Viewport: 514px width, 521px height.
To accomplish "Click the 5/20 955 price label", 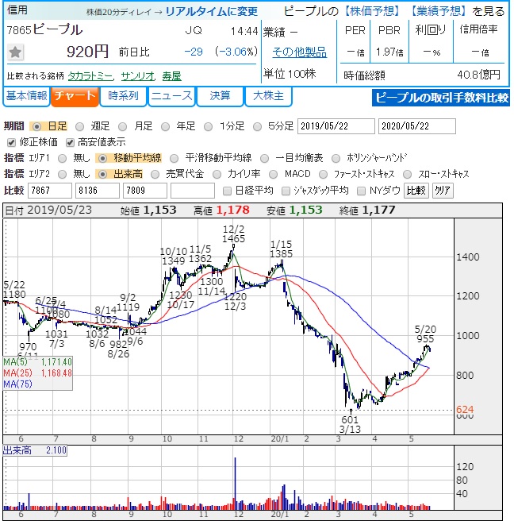I will click(425, 334).
